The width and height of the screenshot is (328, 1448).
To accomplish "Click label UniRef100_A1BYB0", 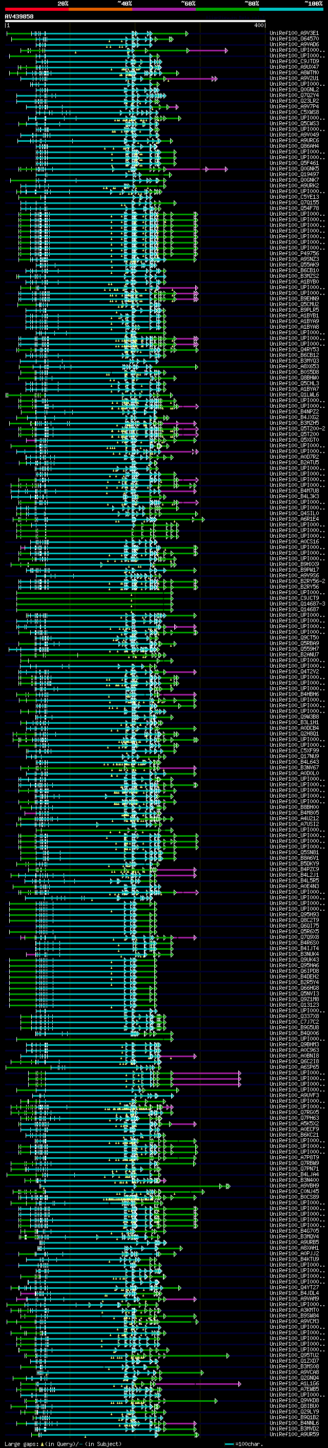I will pyautogui.click(x=294, y=281).
